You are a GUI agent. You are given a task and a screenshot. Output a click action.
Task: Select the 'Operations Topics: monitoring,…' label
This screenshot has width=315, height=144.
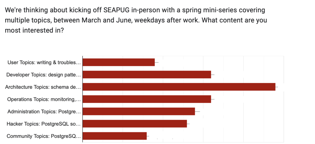(44, 99)
